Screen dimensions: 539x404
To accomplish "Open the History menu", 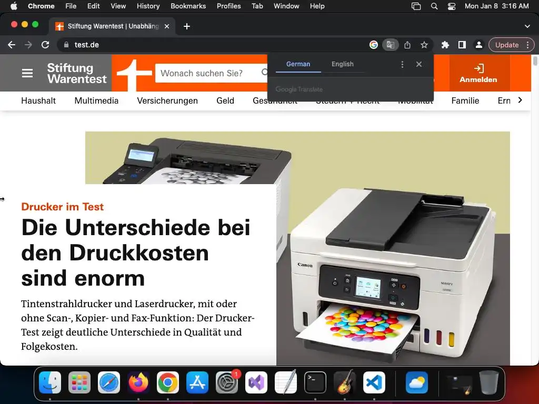I will [148, 6].
